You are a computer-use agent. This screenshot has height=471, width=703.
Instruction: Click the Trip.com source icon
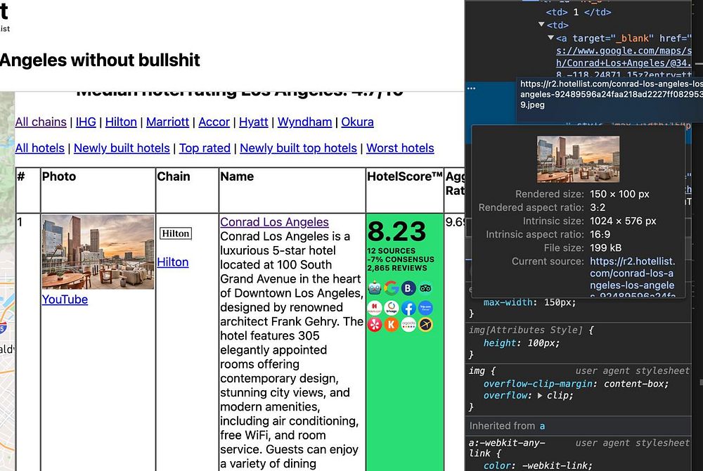pos(425,308)
